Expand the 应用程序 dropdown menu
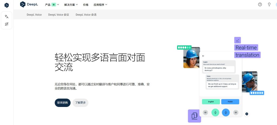 (100, 5)
